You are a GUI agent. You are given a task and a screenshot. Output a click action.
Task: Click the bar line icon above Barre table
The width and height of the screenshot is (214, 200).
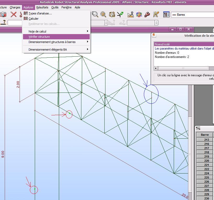[x=198, y=128]
